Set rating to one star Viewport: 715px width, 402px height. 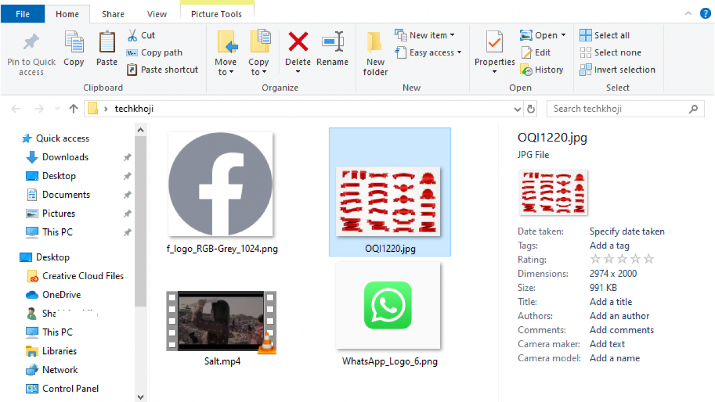point(595,259)
